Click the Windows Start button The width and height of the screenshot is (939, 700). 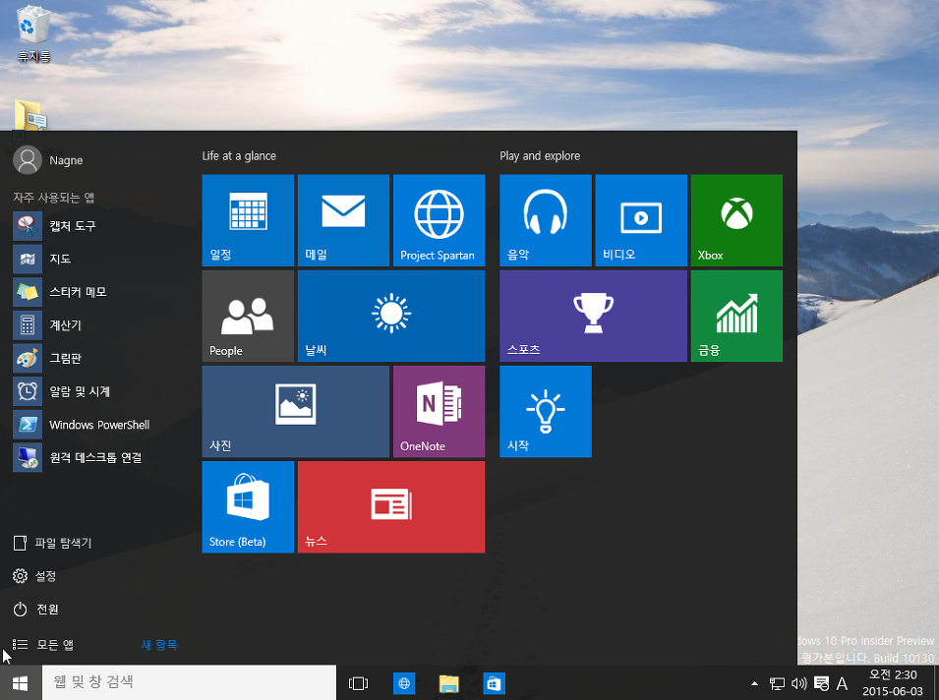tap(21, 682)
